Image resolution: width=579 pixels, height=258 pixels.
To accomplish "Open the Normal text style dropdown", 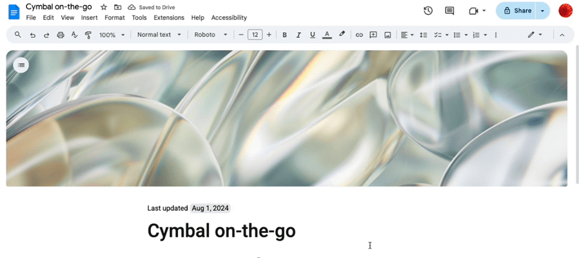I will pos(159,35).
